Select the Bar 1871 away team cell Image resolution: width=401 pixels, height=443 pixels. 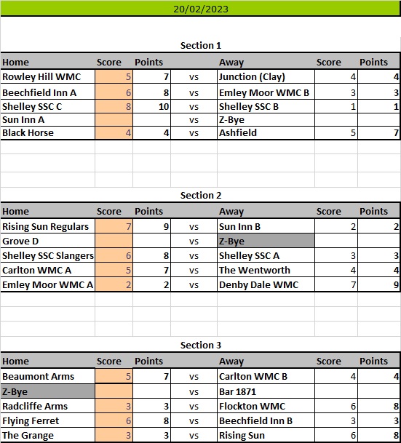pos(266,391)
